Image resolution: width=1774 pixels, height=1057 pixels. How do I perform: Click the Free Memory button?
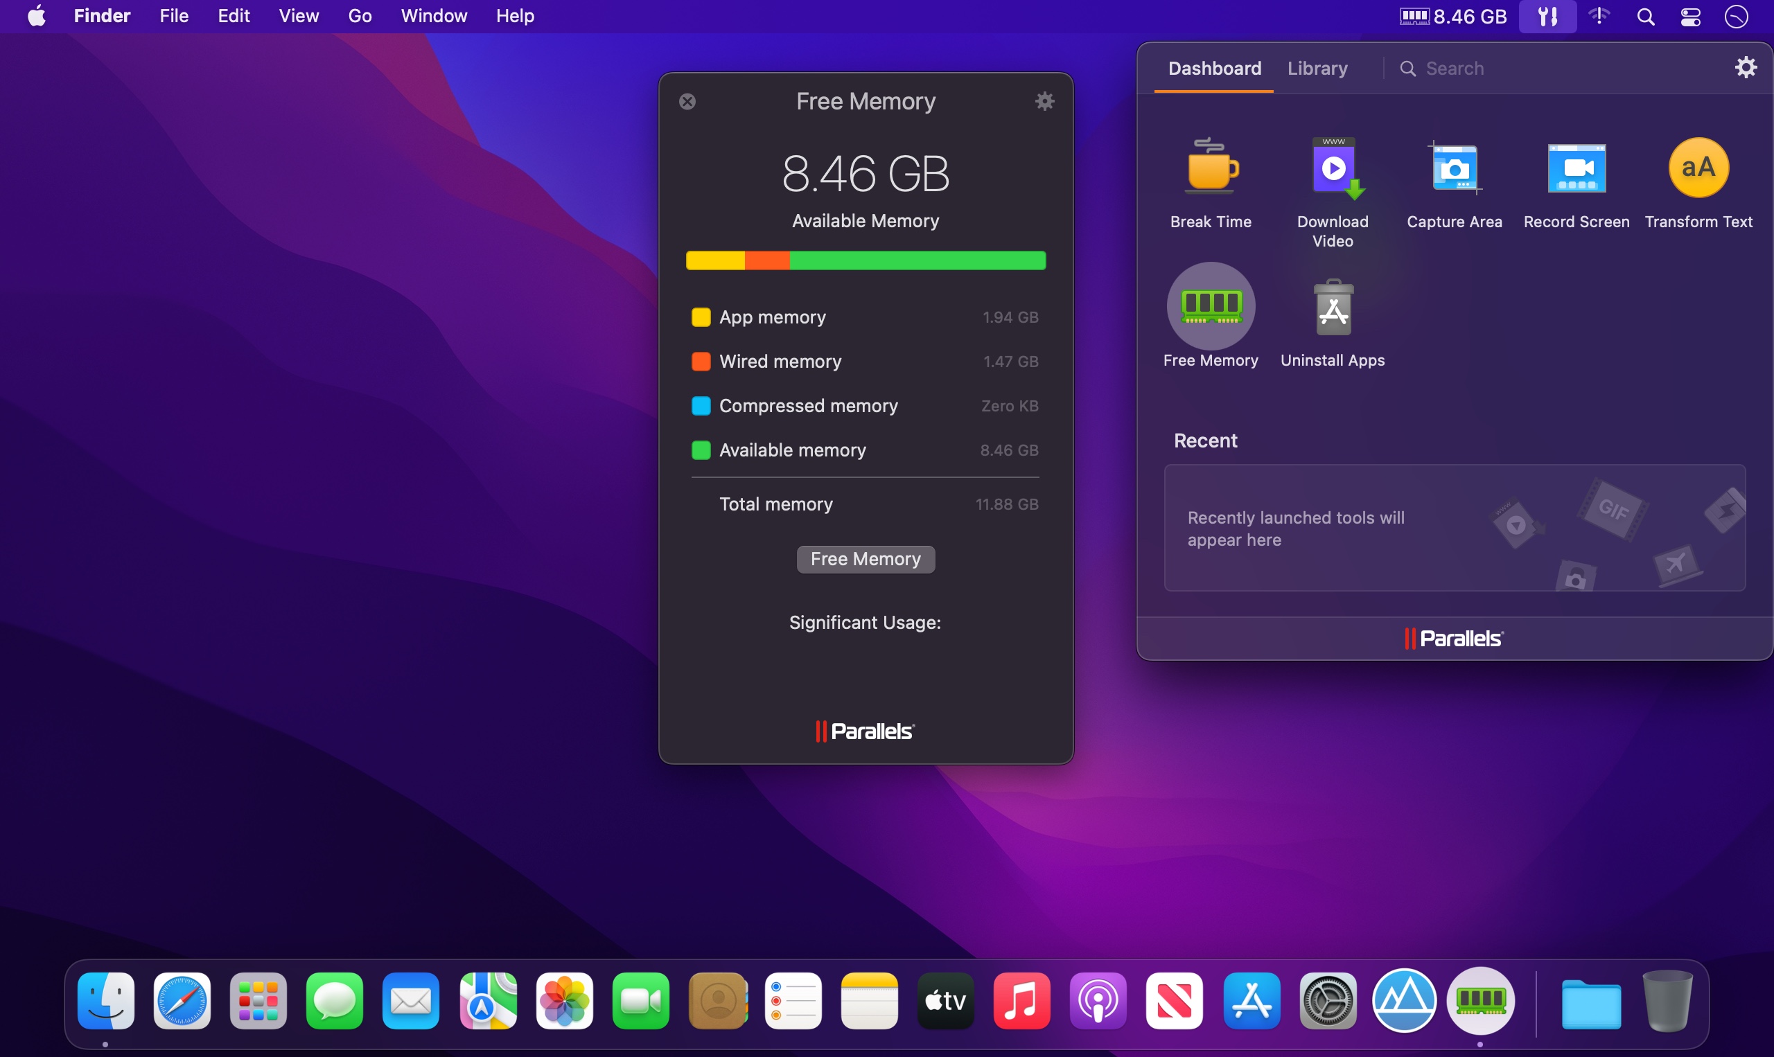[864, 559]
